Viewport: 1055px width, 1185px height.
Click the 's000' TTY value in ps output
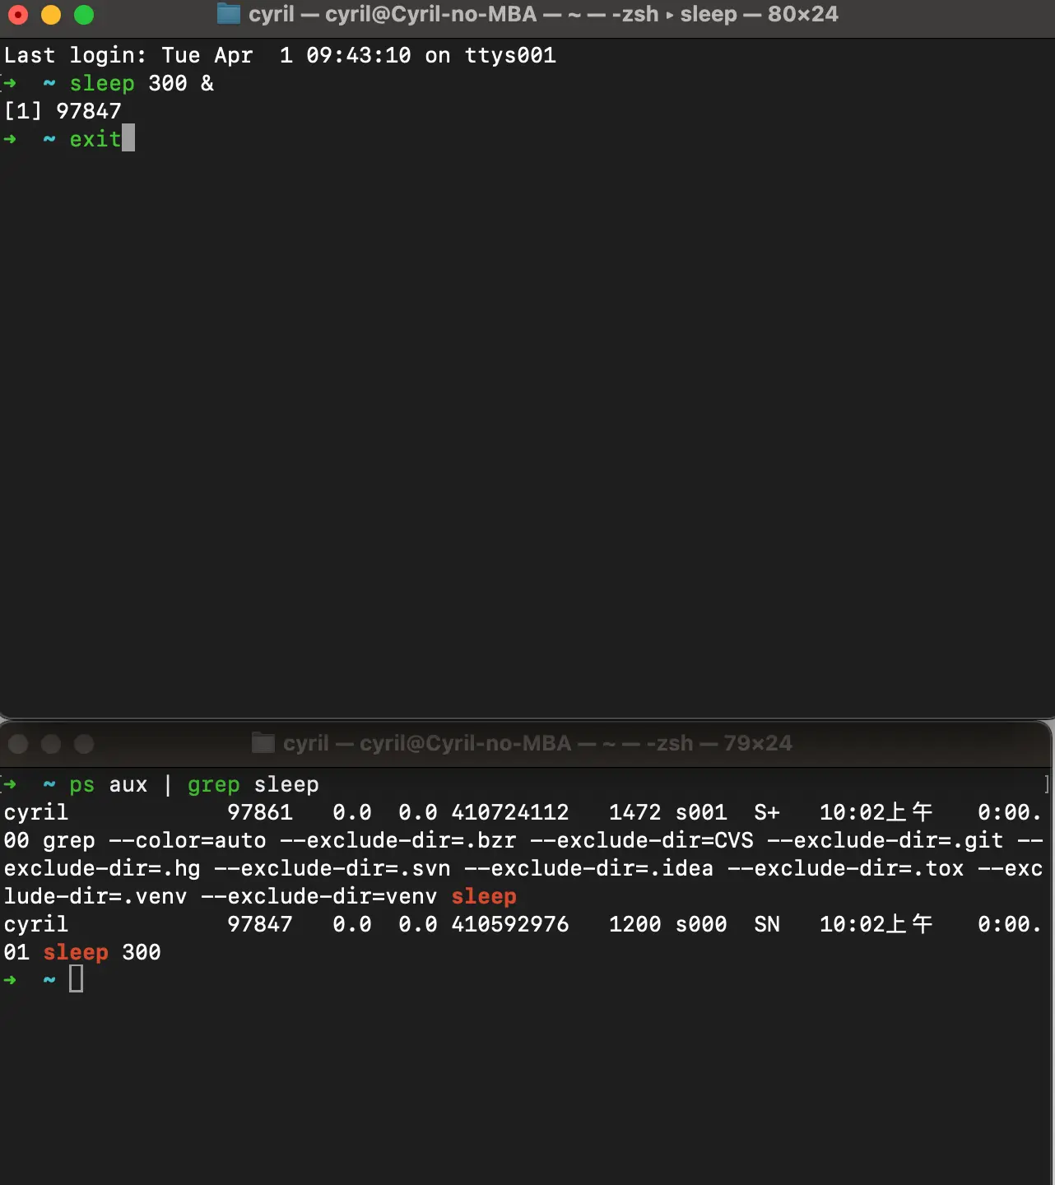(x=700, y=924)
